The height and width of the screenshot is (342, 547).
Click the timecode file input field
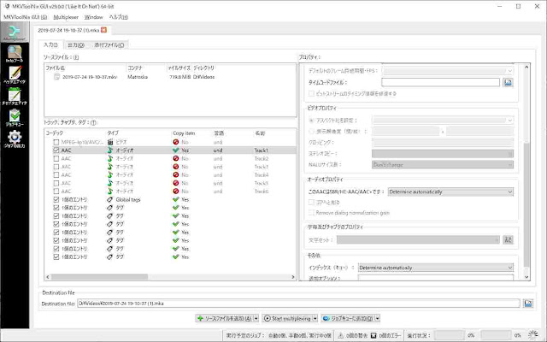click(440, 82)
